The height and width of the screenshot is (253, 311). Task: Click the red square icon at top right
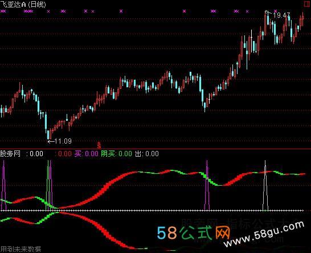point(308,4)
